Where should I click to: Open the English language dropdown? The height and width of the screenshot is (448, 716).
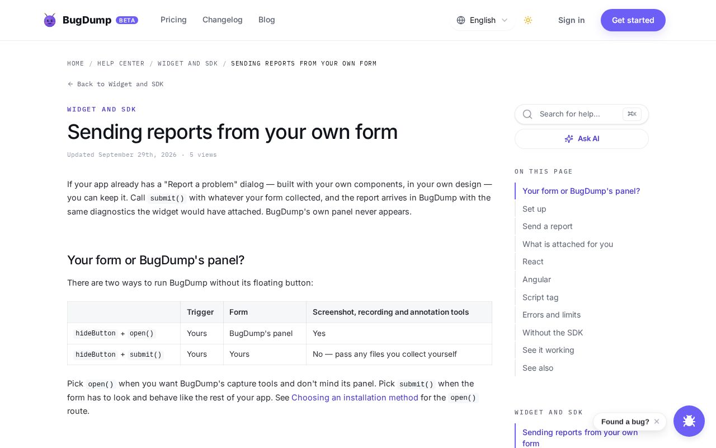(482, 20)
